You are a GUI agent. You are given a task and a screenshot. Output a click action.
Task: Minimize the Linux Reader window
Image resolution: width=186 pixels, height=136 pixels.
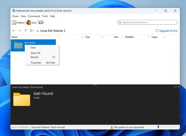[157, 11]
